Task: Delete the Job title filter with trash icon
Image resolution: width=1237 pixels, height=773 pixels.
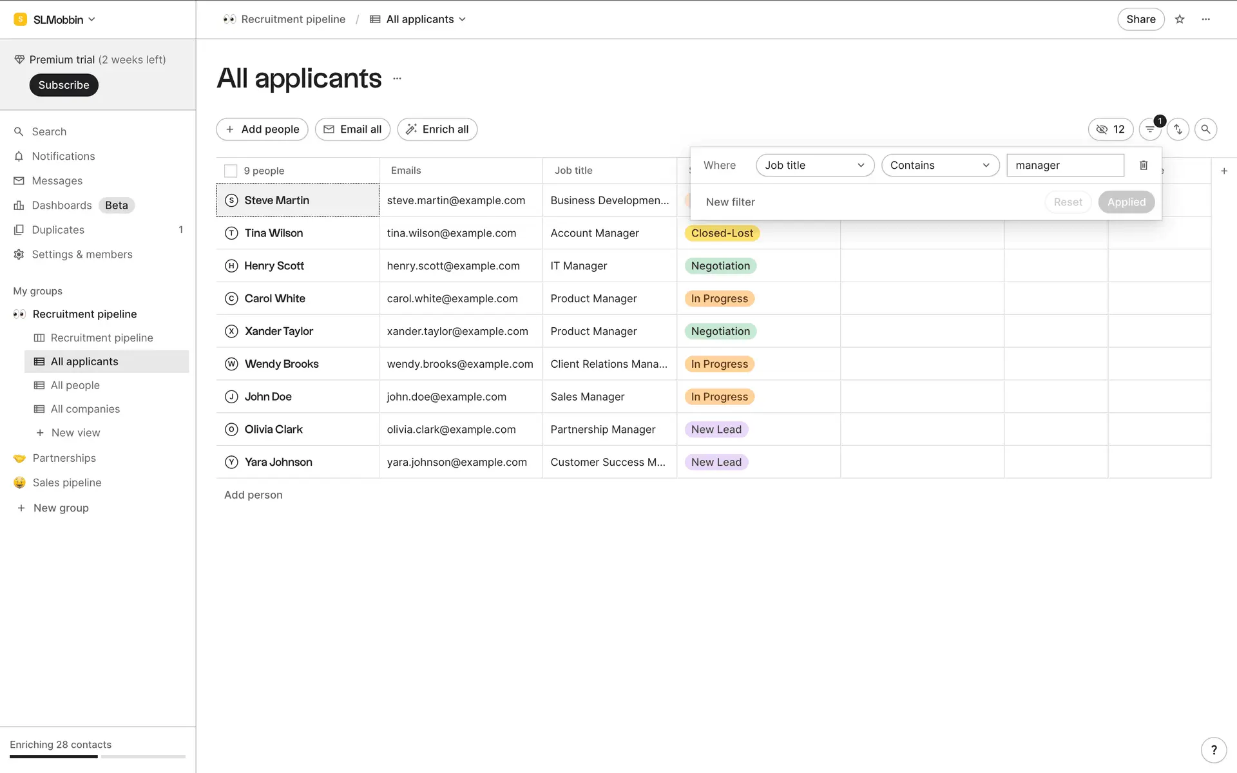Action: point(1144,166)
